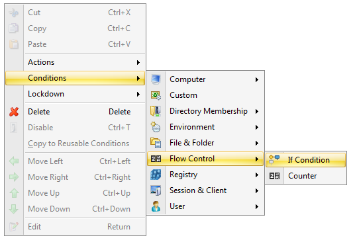
Task: Open the Directory Membership submenu
Action: pyautogui.click(x=205, y=111)
